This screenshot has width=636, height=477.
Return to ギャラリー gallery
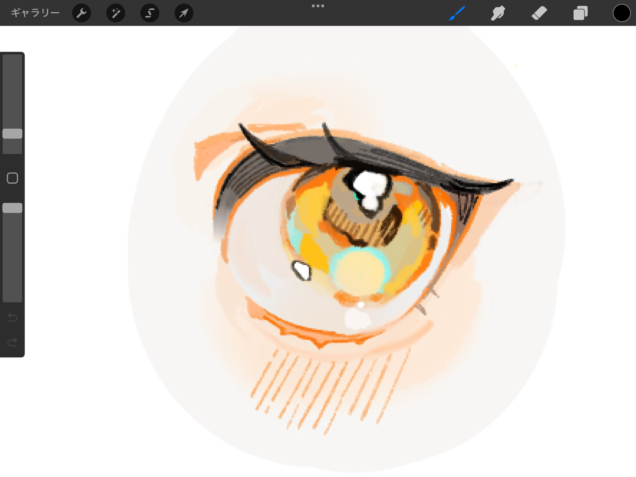(35, 13)
